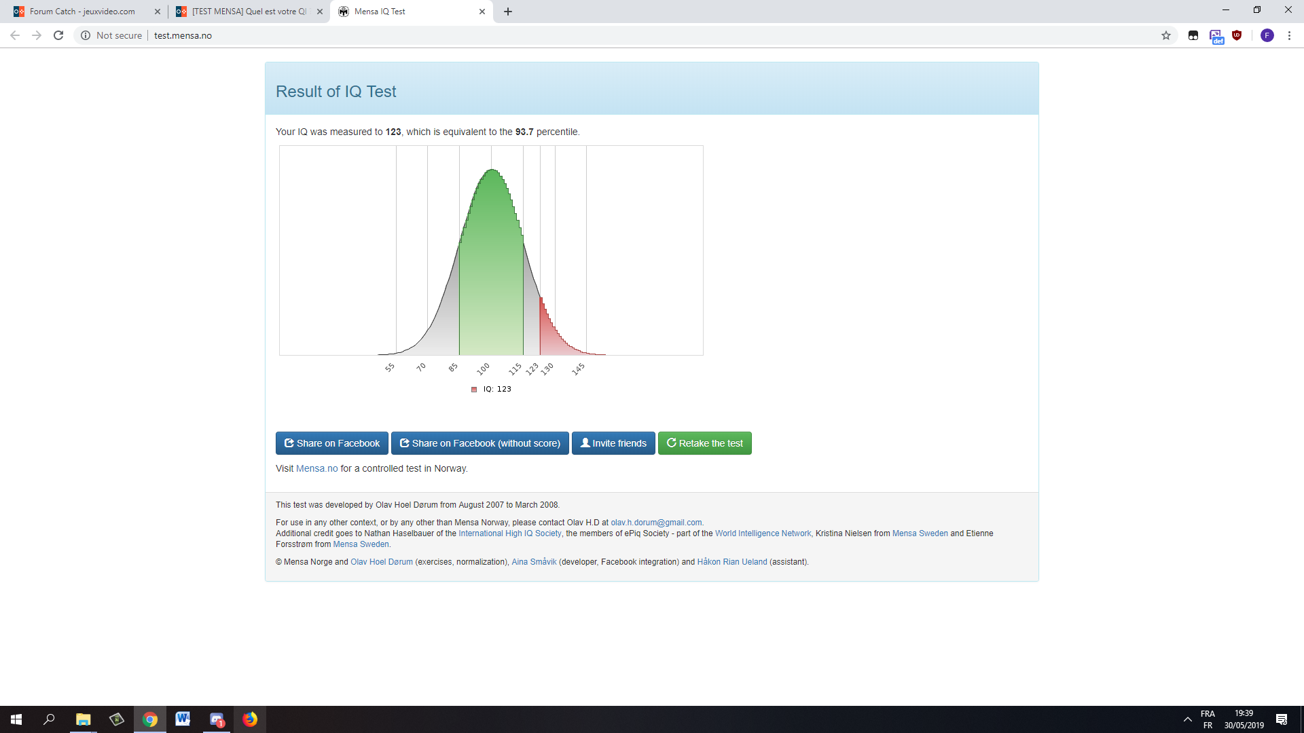Open the uBlock shield extension icon
The height and width of the screenshot is (733, 1304).
pos(1237,35)
